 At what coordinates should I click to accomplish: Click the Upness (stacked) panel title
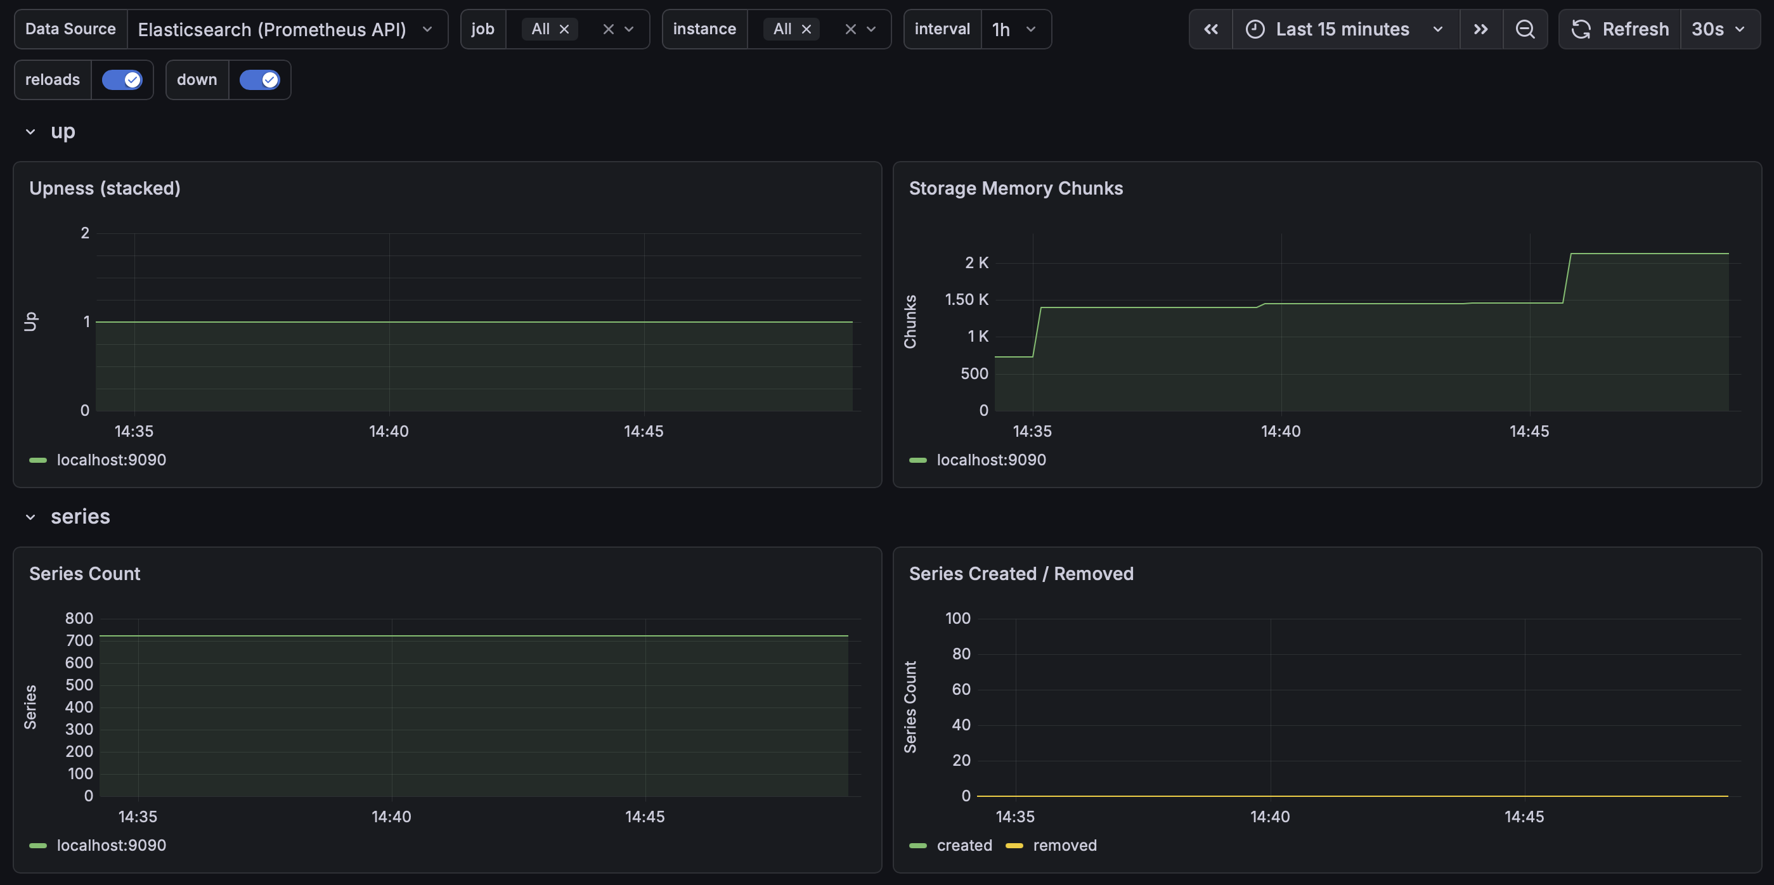[105, 188]
